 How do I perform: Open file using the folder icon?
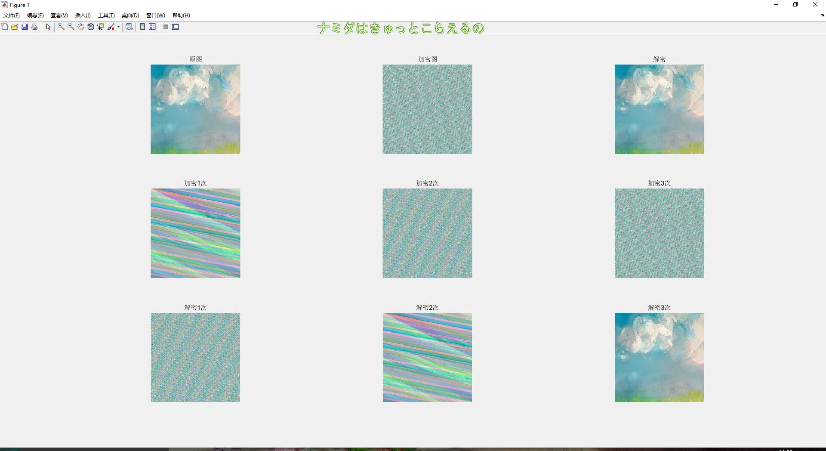[x=15, y=27]
